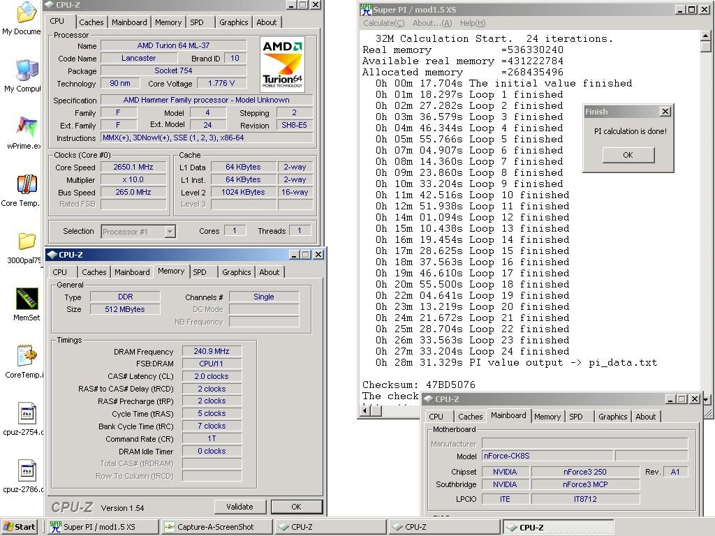This screenshot has width=715, height=536.
Task: Select Graphics tab in top CPU-Z window
Action: coord(233,22)
